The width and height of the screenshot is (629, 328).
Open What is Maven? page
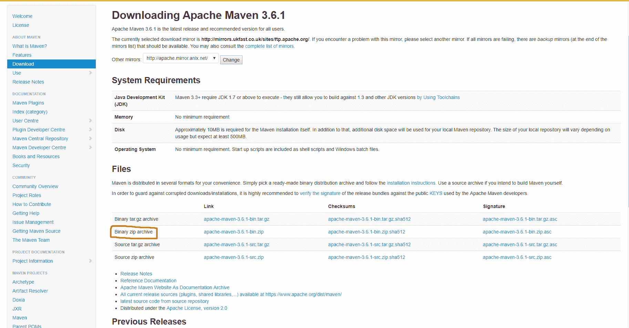(x=30, y=46)
